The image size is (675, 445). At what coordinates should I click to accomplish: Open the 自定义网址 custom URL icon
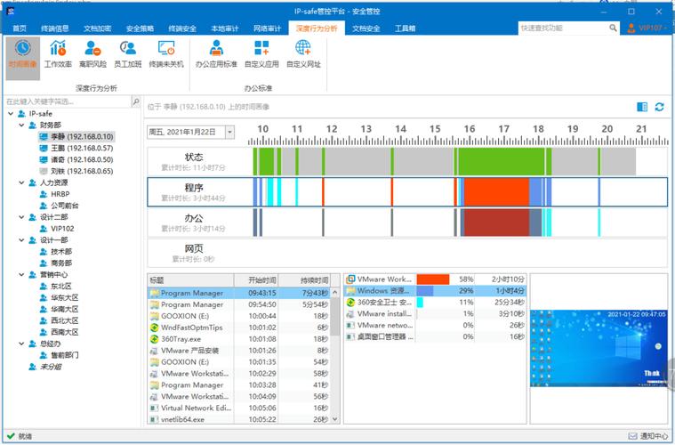pos(303,53)
